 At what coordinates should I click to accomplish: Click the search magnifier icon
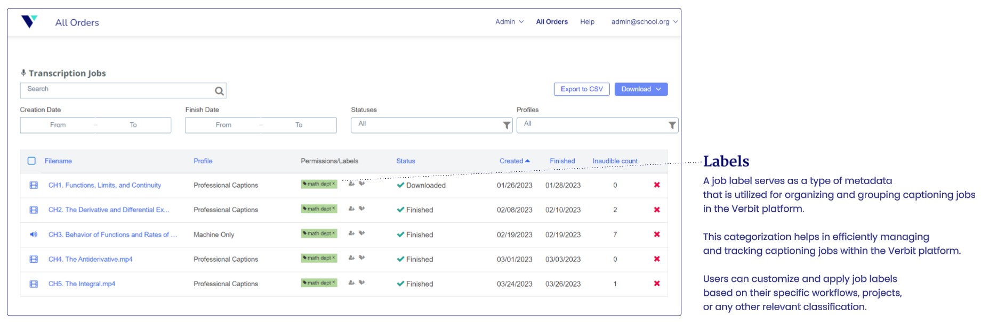pos(219,91)
